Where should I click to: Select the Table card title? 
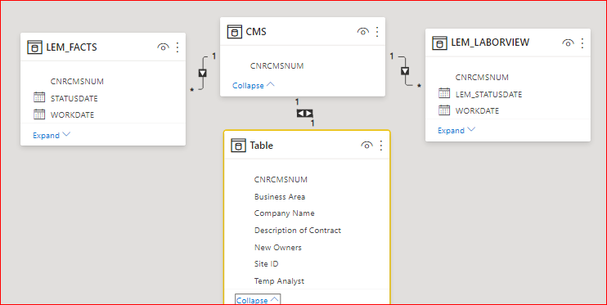(261, 146)
